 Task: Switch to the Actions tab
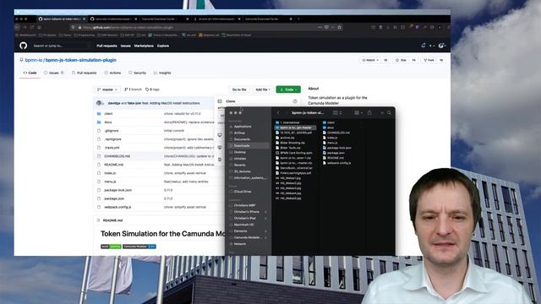click(x=112, y=73)
